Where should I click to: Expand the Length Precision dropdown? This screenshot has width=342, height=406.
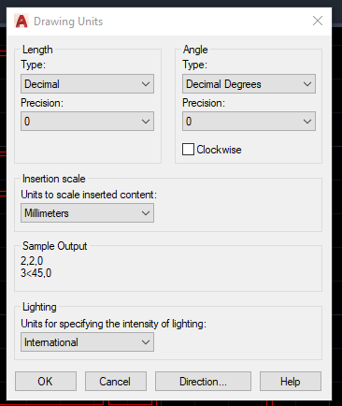point(87,122)
